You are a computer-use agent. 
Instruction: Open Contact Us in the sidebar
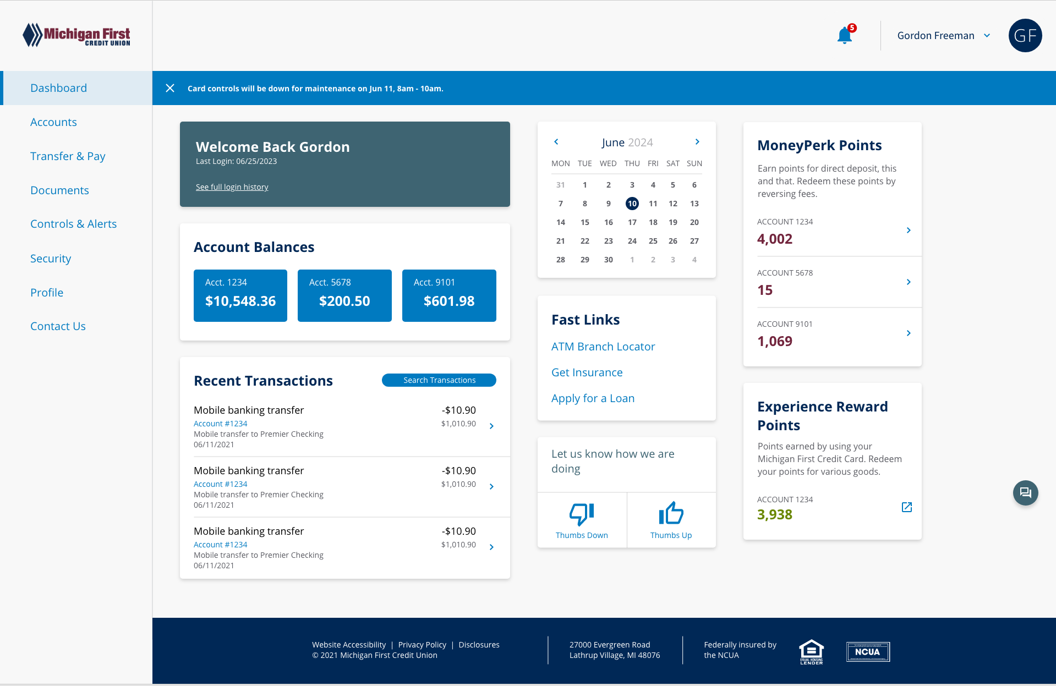[58, 326]
